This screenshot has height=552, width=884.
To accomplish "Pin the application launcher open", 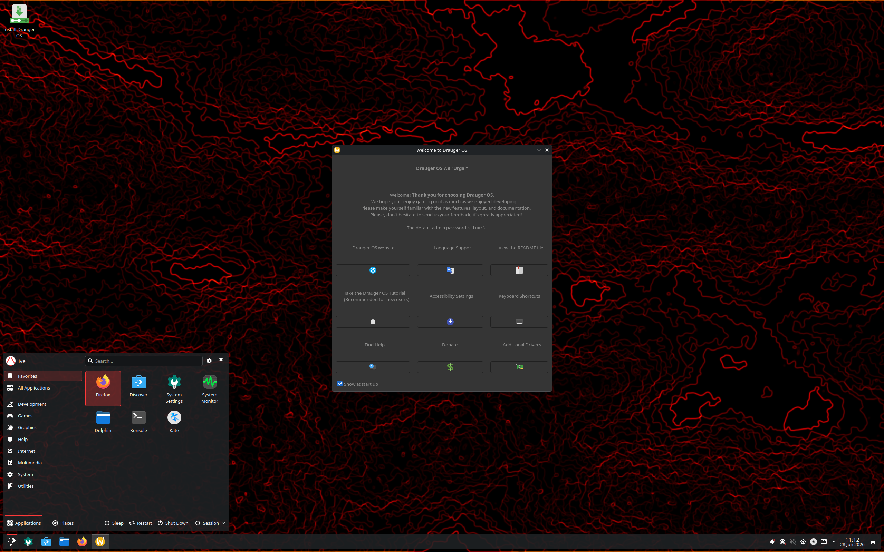I will (221, 361).
